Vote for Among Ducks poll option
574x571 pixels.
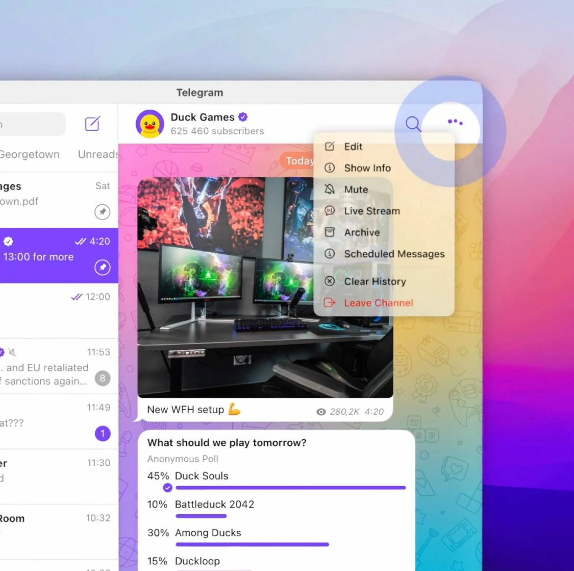pos(277,538)
